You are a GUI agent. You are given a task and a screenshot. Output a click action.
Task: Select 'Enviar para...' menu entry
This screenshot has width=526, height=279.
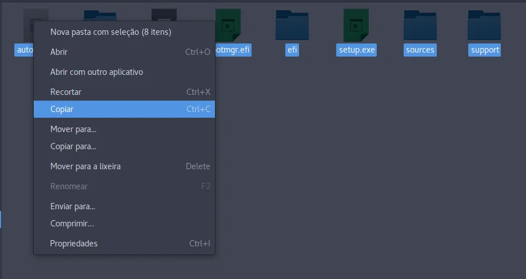(124, 206)
